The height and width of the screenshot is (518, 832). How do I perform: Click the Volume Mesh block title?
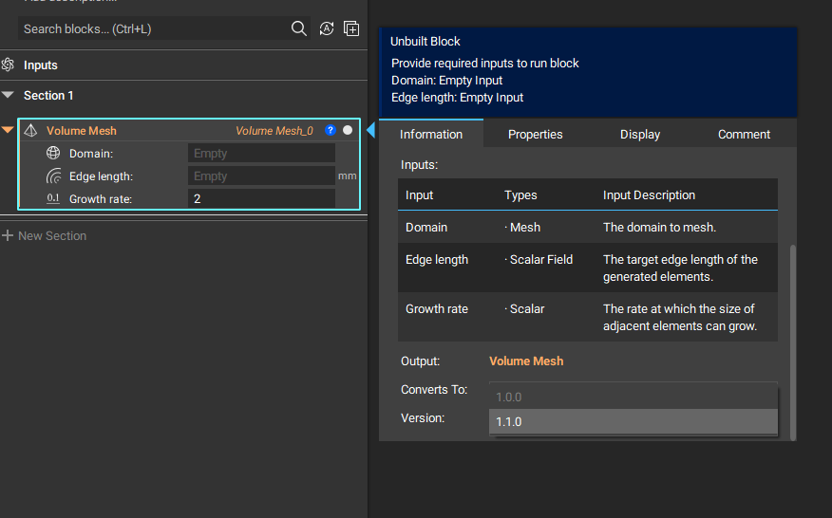click(x=81, y=131)
